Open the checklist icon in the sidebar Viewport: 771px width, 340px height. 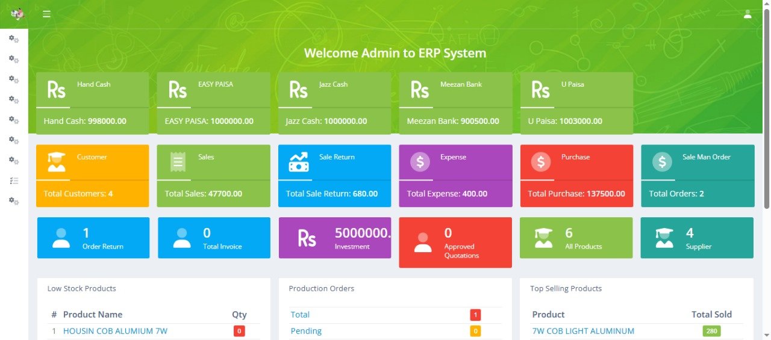click(14, 181)
